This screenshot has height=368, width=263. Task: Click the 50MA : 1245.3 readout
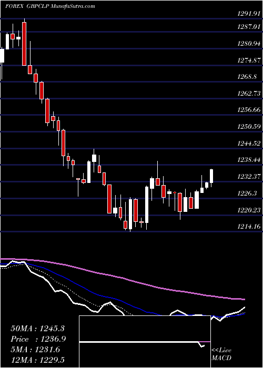pos(37,329)
